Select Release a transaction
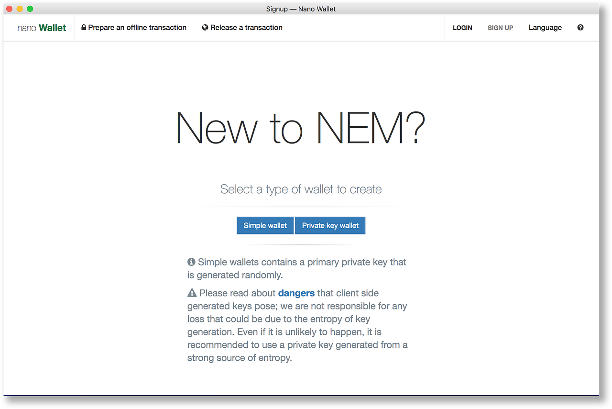The height and width of the screenshot is (409, 612). click(246, 27)
